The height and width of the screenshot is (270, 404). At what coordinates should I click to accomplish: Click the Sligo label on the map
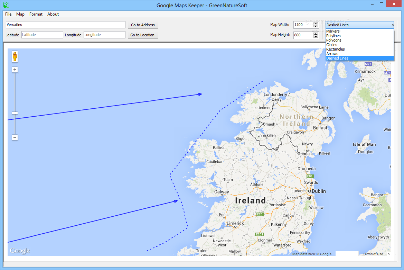(240, 138)
